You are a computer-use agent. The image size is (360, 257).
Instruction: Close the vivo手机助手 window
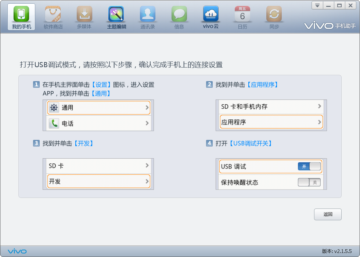[350, 6]
